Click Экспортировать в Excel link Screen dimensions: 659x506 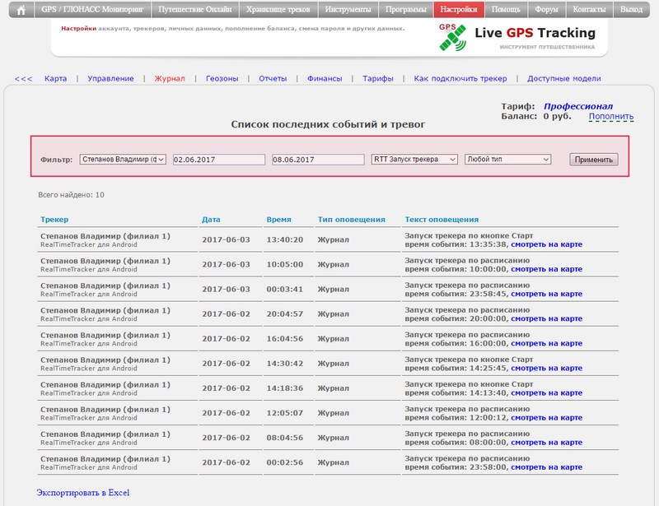(82, 492)
